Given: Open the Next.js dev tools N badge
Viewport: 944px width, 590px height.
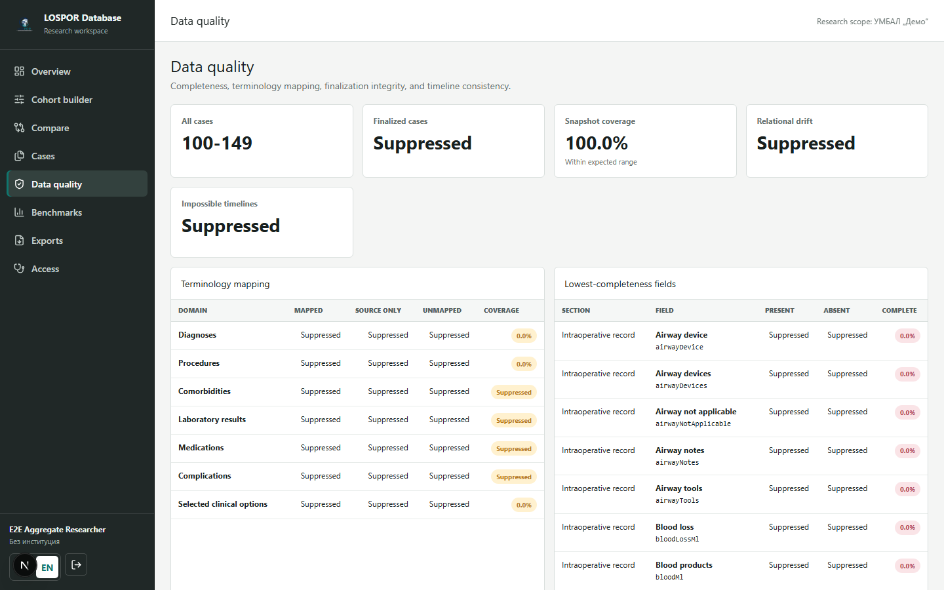Looking at the screenshot, I should click(24, 565).
